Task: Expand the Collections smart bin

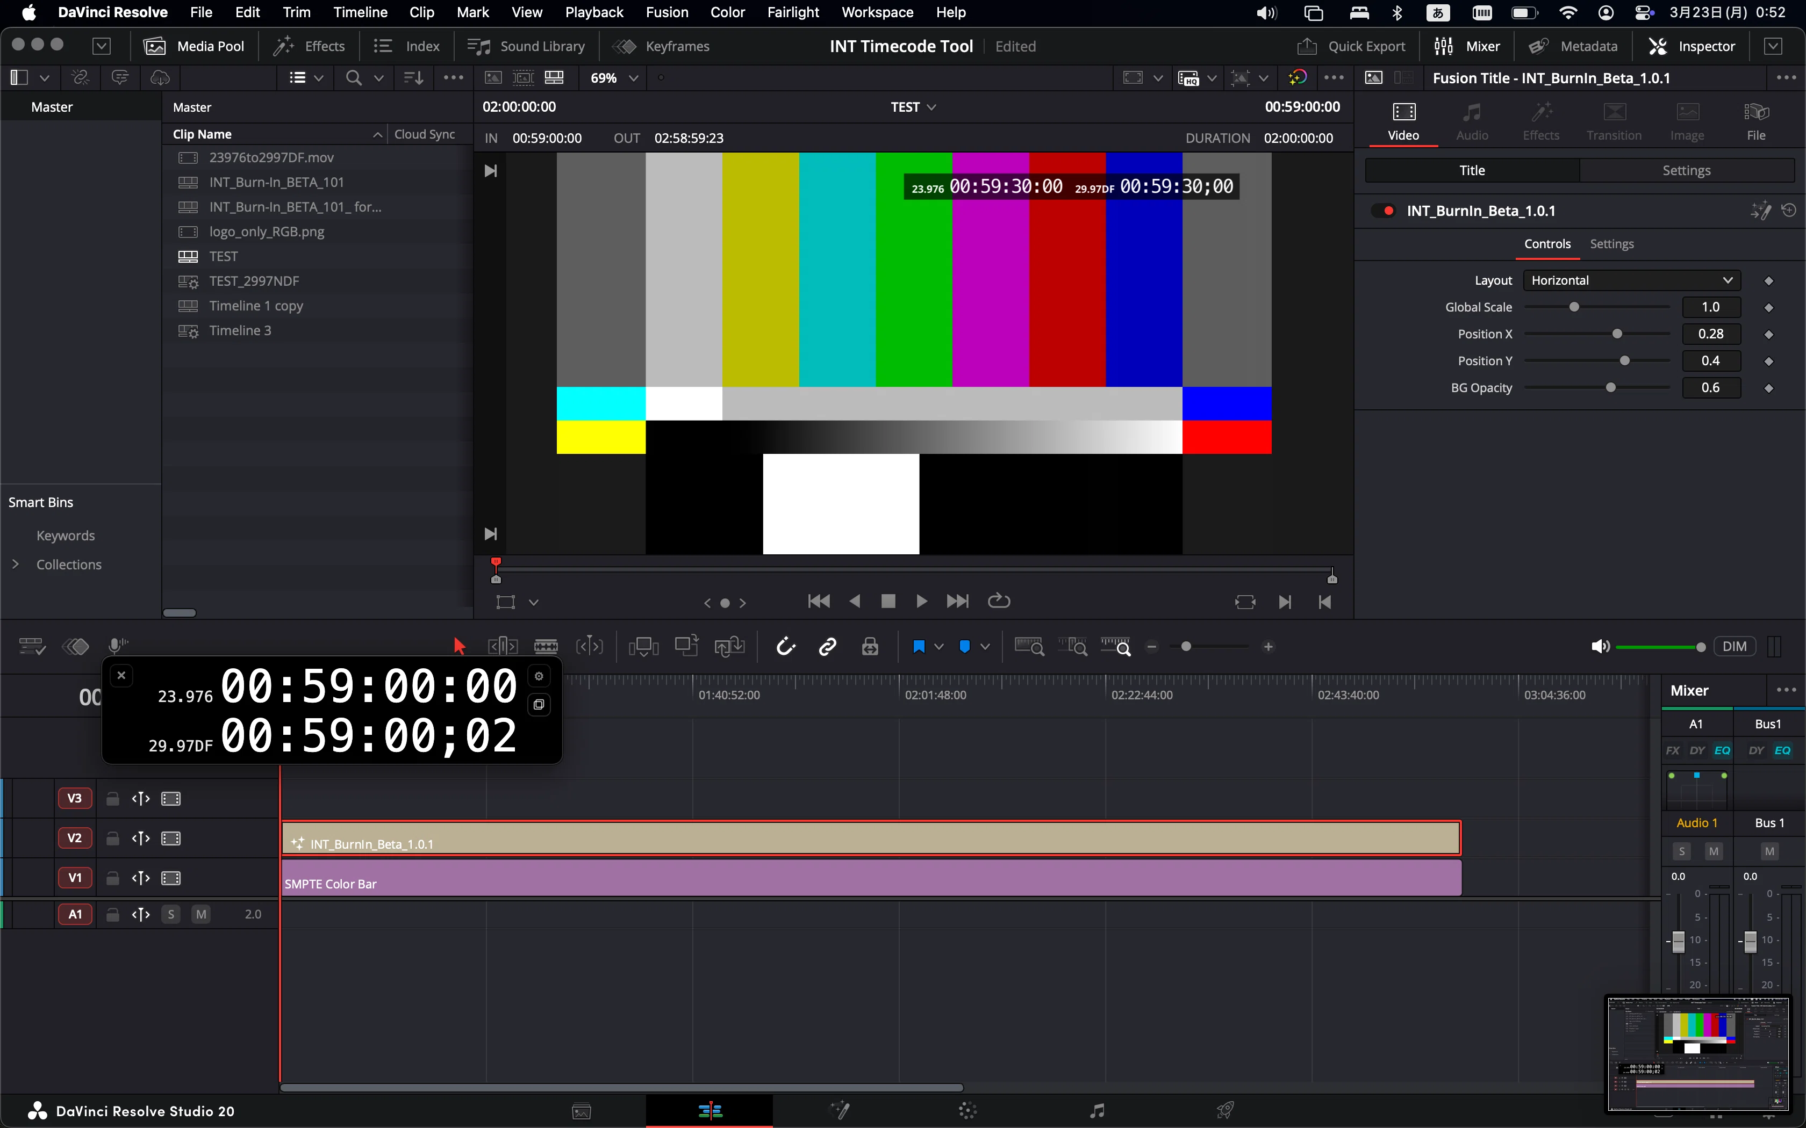Action: point(15,564)
